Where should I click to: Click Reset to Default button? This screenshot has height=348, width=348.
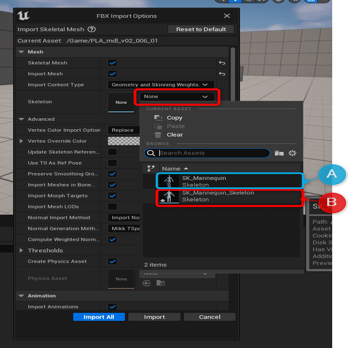(x=201, y=29)
